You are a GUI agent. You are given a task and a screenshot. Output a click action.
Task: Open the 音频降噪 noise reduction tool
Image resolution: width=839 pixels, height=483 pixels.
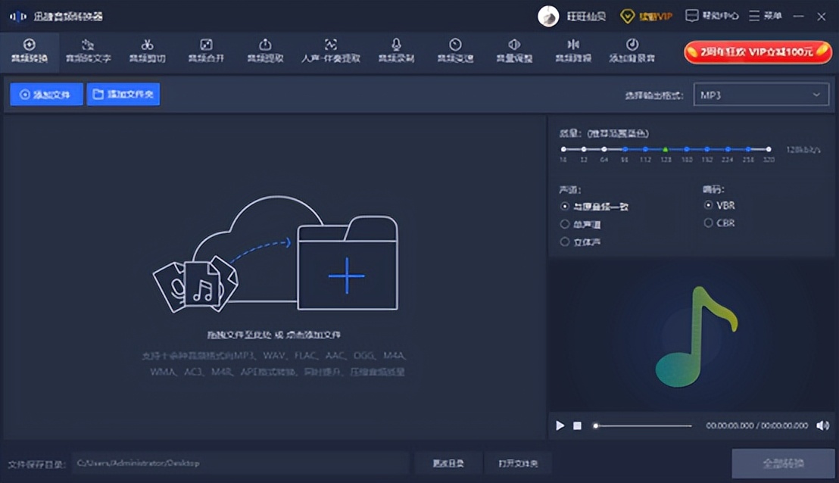click(x=572, y=50)
